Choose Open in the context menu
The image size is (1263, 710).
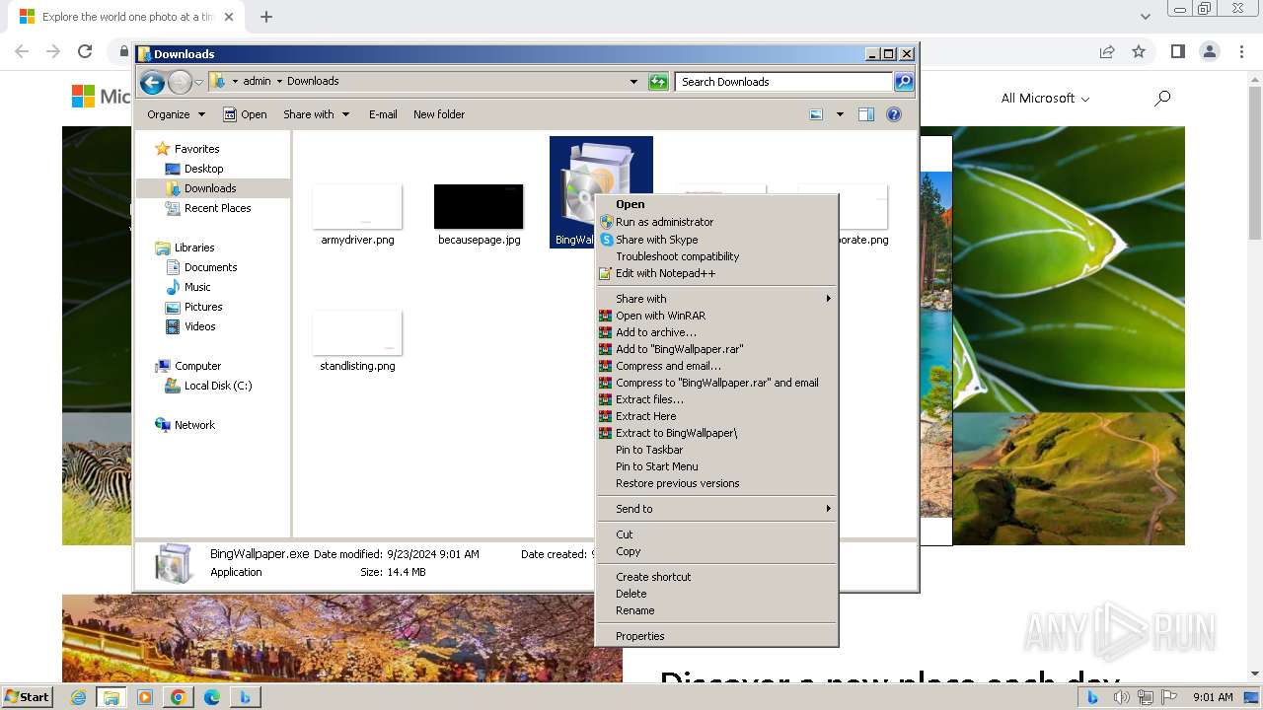pos(717,204)
